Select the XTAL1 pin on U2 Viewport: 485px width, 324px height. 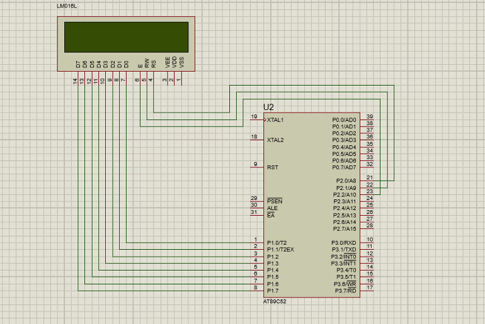point(275,120)
